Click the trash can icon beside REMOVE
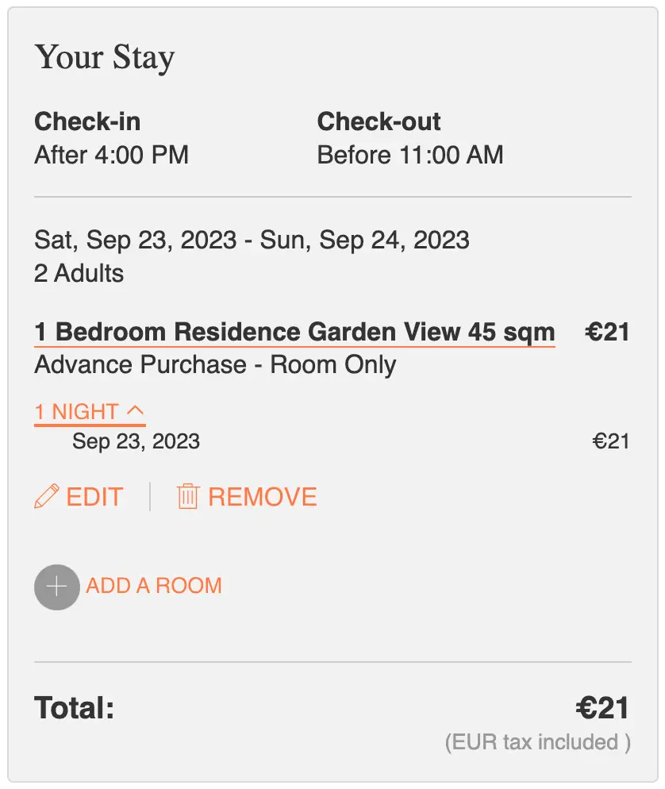The height and width of the screenshot is (789, 665). (187, 497)
